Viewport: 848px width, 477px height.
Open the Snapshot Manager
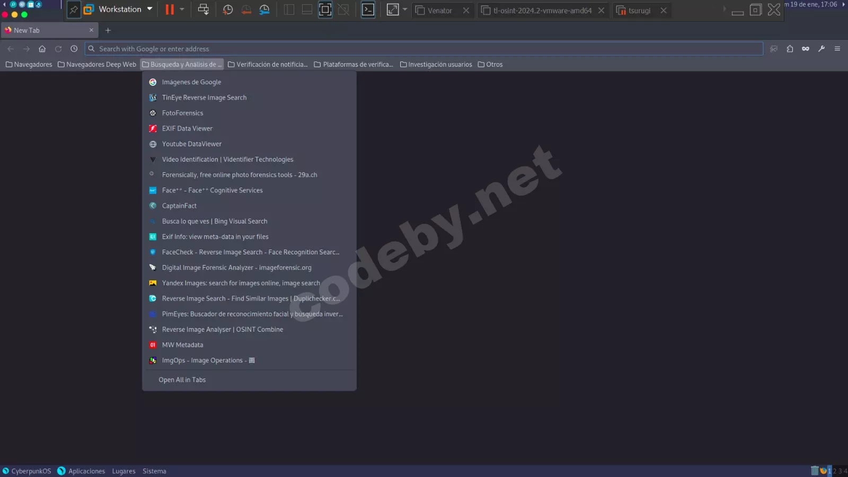coord(264,10)
